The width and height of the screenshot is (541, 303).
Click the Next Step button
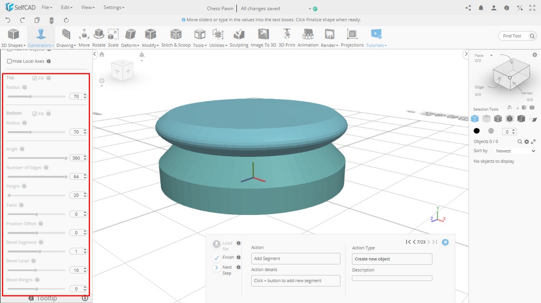217,268
